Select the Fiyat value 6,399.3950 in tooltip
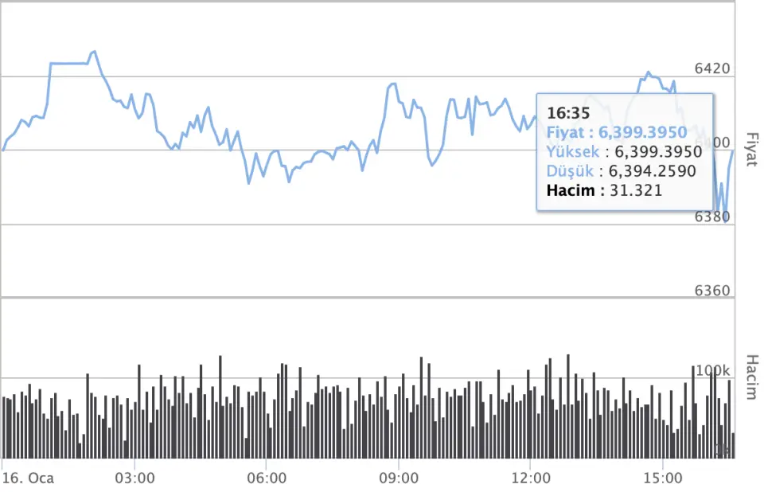The height and width of the screenshot is (492, 764). tap(642, 132)
